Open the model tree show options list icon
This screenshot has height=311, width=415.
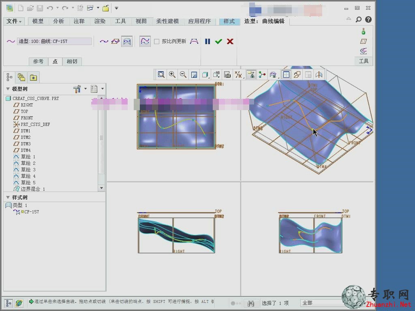(x=94, y=89)
